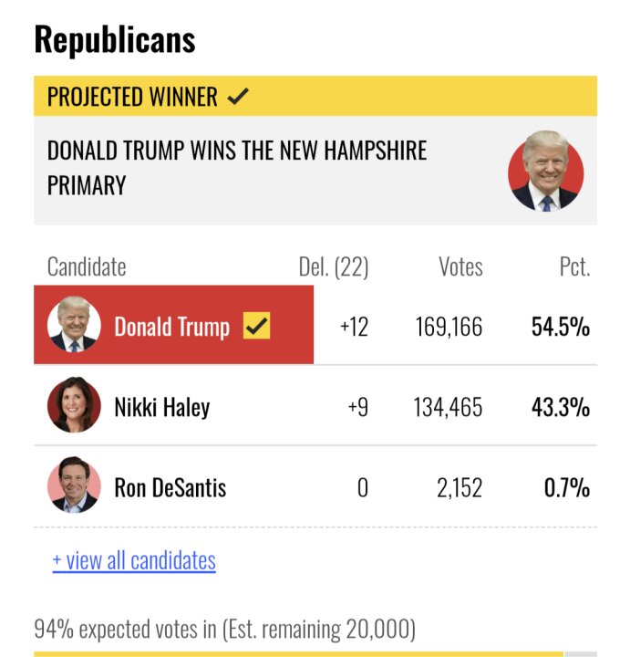Click the Trump wins New Hampshire headline

coord(237,168)
